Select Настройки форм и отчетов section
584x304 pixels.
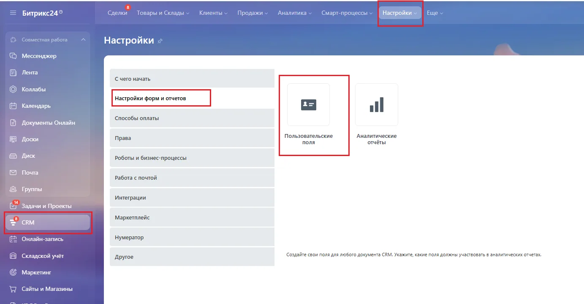[x=192, y=98]
